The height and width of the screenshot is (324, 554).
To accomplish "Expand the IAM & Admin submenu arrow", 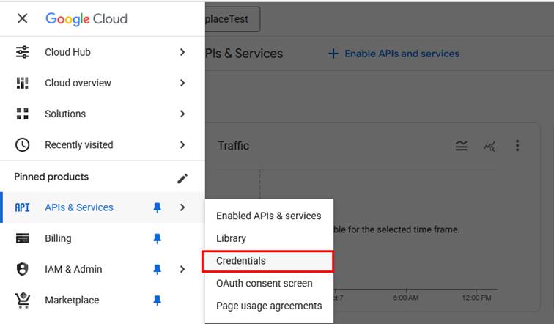I will point(182,269).
